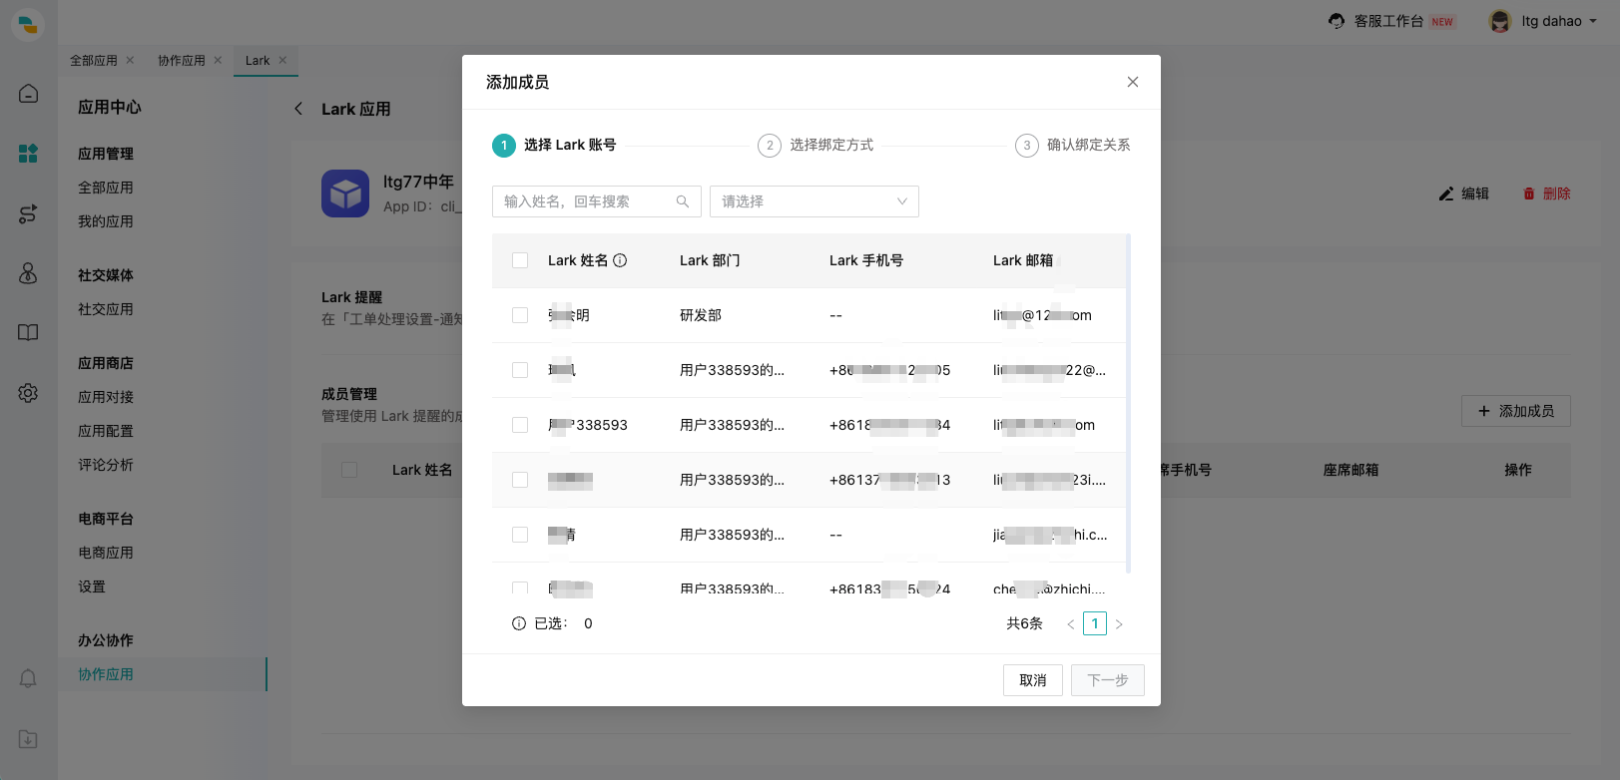Open the app center grid icon
Screen dimensions: 1620x780
pos(28,153)
